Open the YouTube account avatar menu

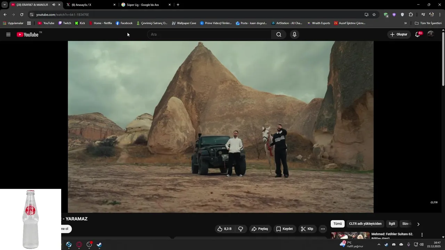coord(430,34)
